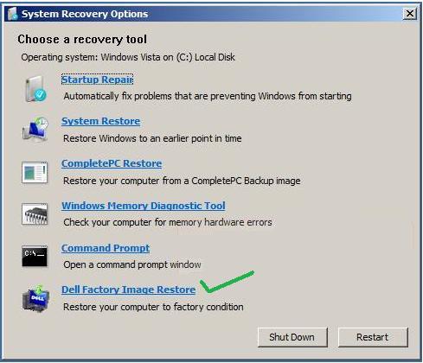Choose Dell Factory Image Restore link
Viewport: 423px width, 363px height.
129,290
